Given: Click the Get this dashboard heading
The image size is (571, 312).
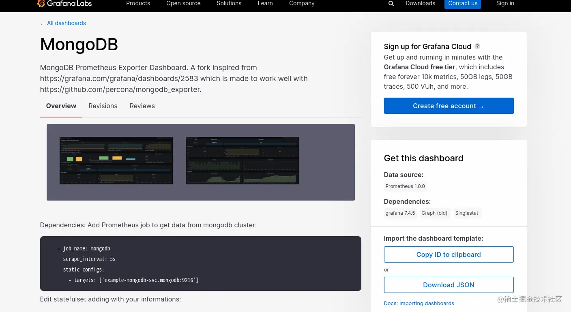Looking at the screenshot, I should click(x=423, y=158).
